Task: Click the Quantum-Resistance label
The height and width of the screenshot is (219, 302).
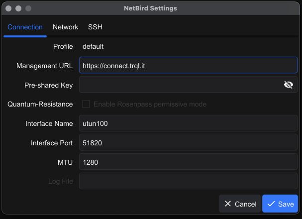Action: [x=40, y=105]
